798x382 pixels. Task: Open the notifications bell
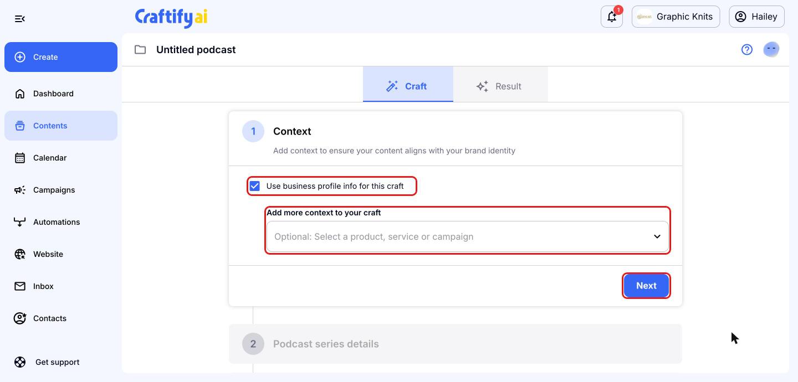(x=612, y=17)
